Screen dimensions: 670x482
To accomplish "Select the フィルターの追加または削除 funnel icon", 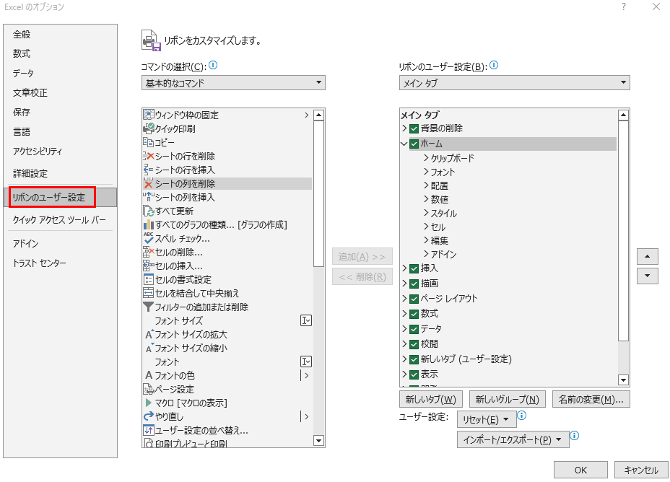I will (x=149, y=307).
